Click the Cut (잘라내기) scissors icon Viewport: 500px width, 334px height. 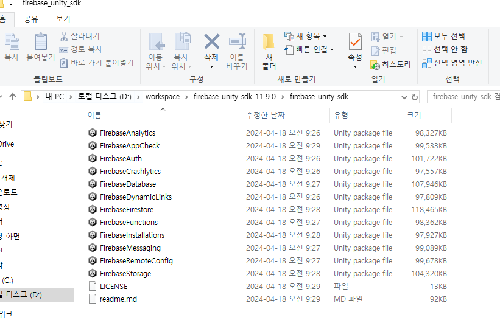[64, 37]
